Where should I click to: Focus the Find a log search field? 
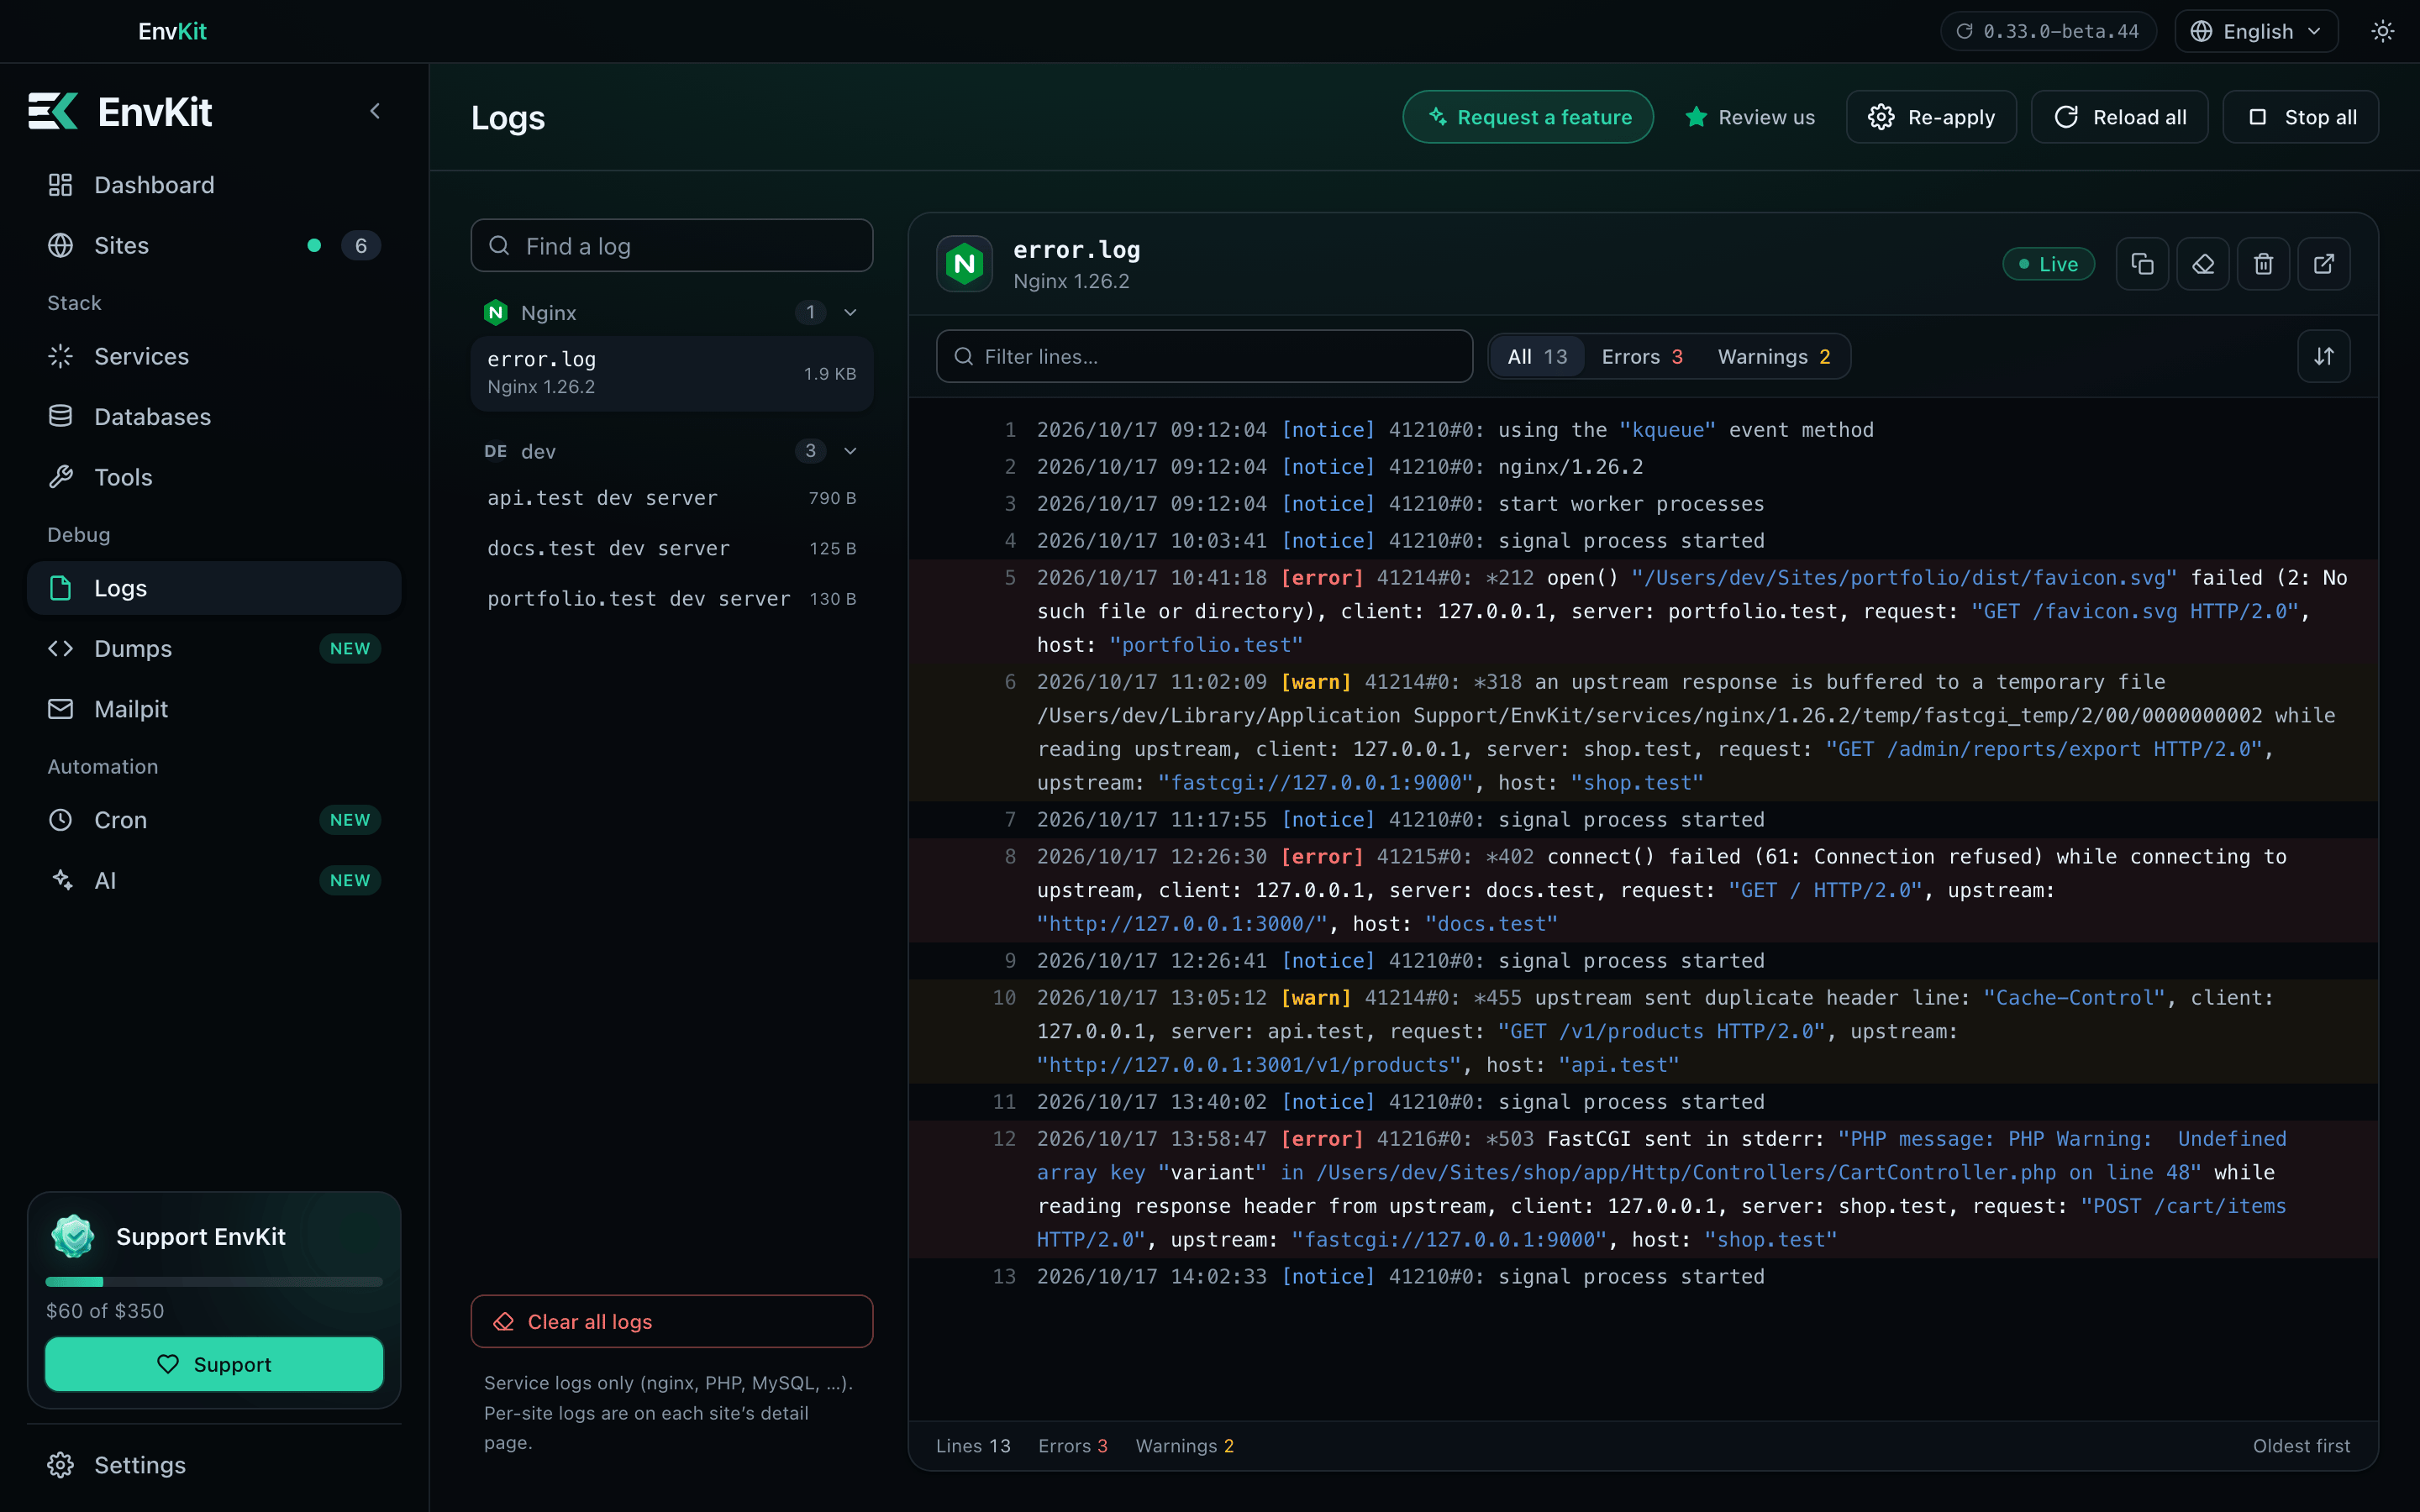[672, 245]
